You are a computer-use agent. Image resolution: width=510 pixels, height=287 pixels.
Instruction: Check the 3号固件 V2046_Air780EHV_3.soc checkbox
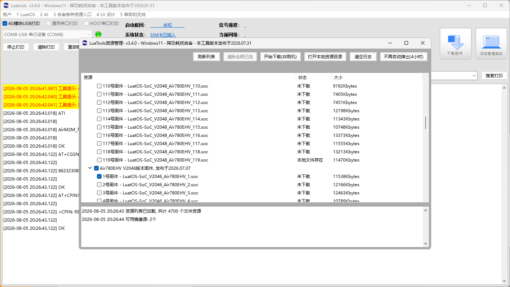tap(99, 193)
